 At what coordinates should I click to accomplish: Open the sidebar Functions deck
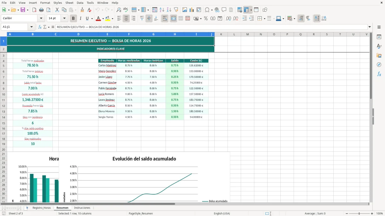click(x=379, y=74)
